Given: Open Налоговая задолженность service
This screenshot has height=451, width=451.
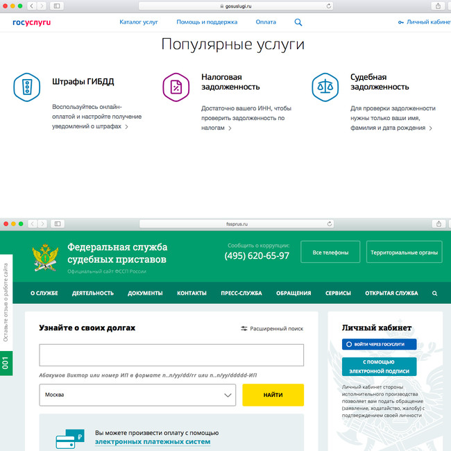Looking at the screenshot, I should (x=230, y=82).
